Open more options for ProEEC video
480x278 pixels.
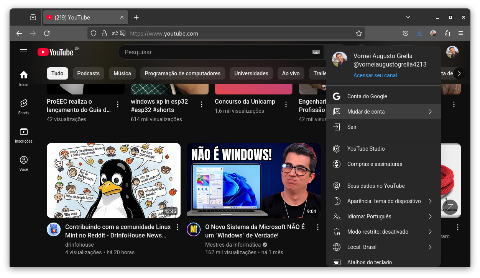[x=118, y=104]
